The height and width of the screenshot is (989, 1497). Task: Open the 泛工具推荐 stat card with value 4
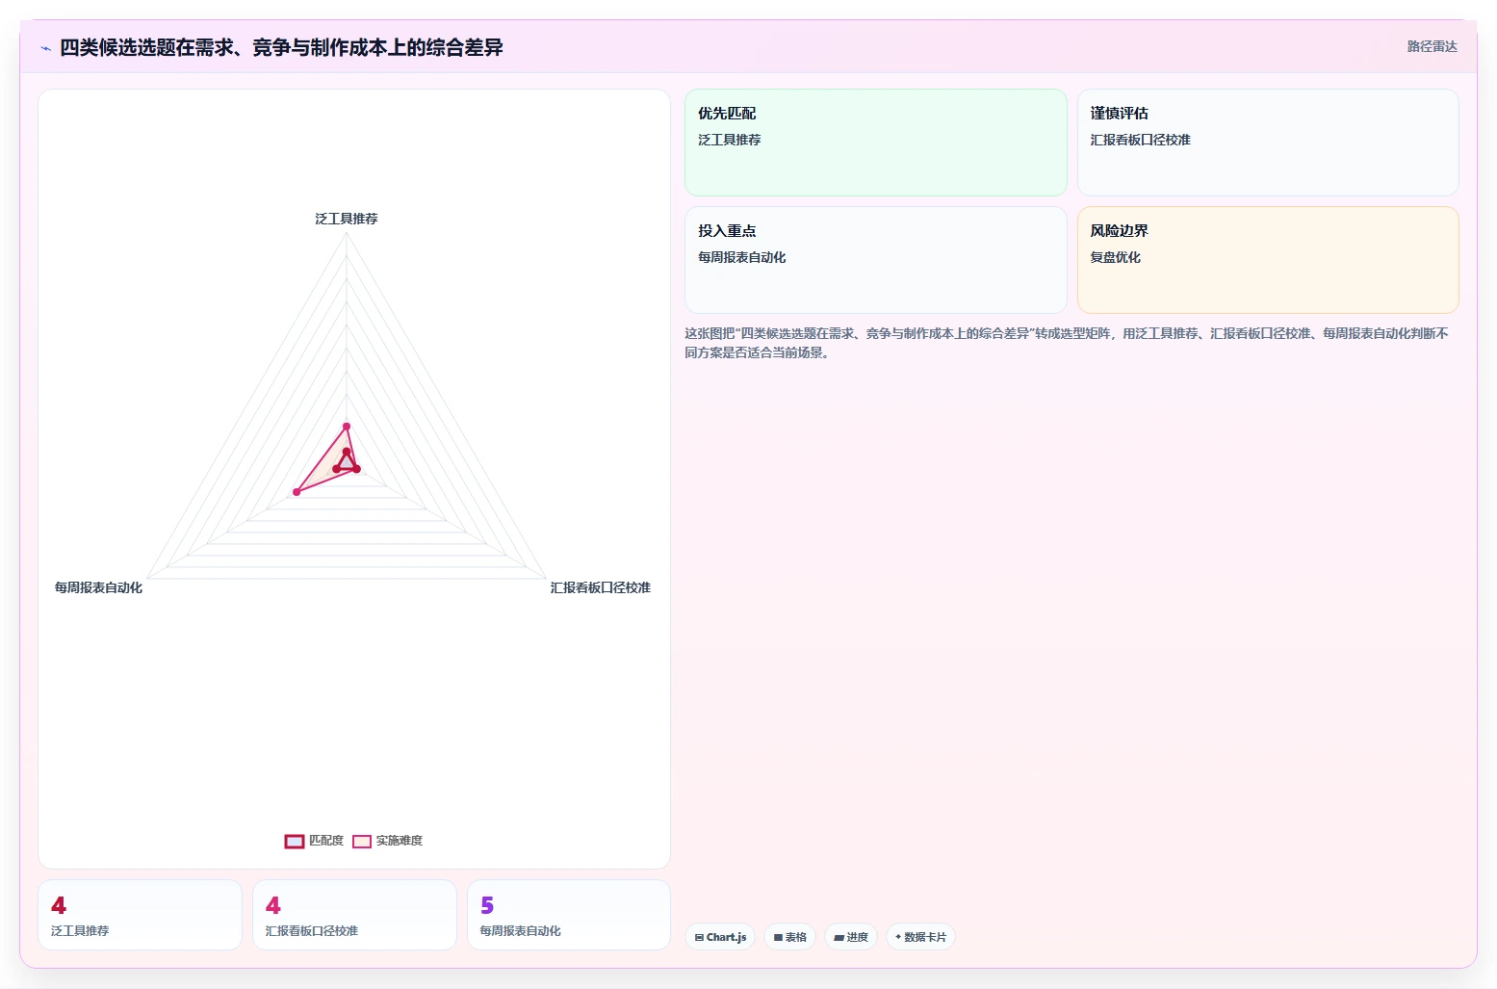coord(140,915)
